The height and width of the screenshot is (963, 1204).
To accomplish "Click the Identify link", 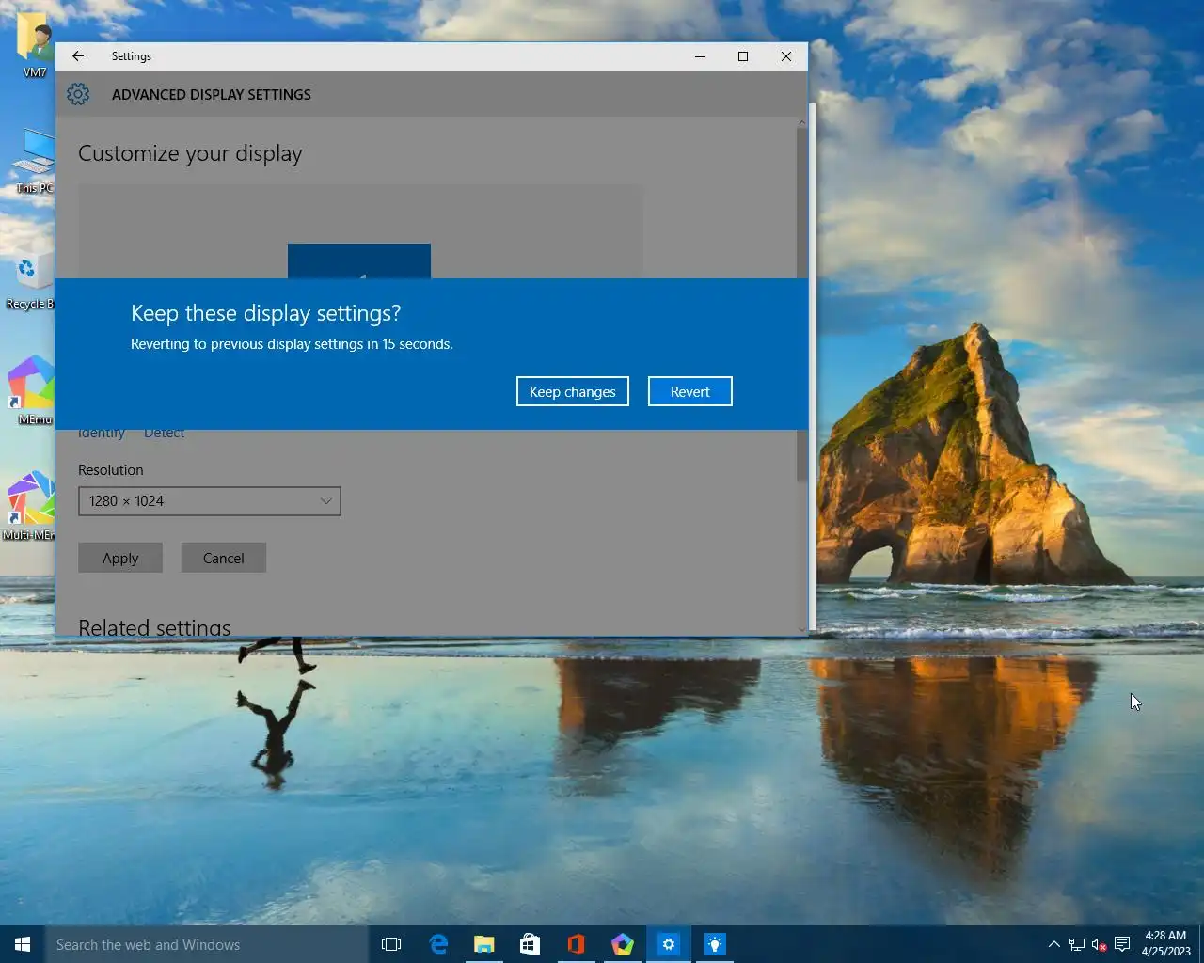I will [102, 434].
